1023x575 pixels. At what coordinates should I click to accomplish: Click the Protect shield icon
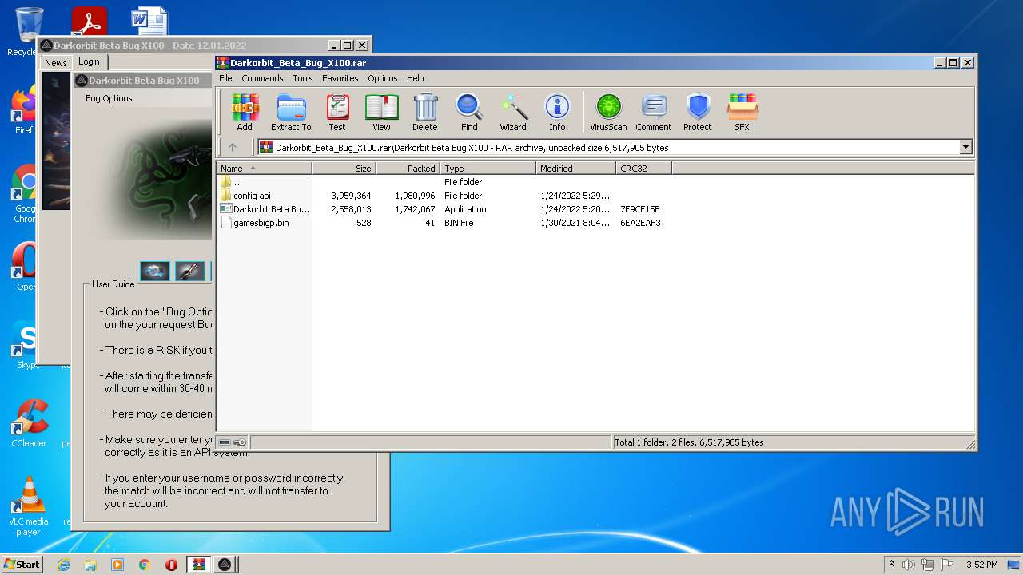[x=698, y=112]
